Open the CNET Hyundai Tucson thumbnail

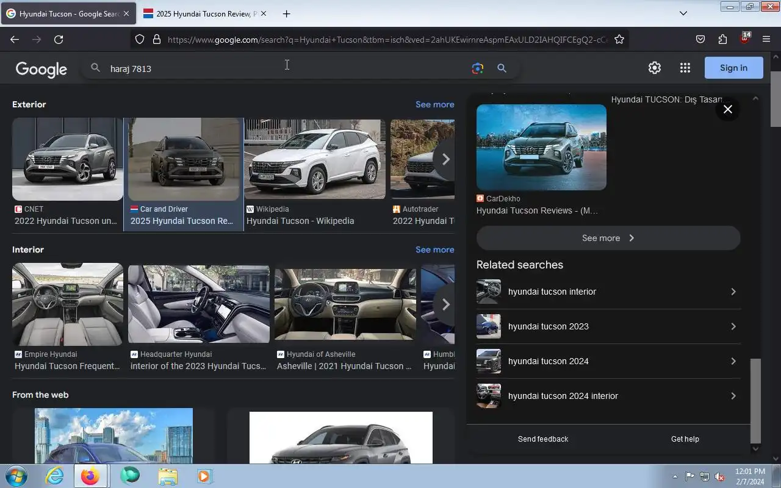(x=68, y=160)
